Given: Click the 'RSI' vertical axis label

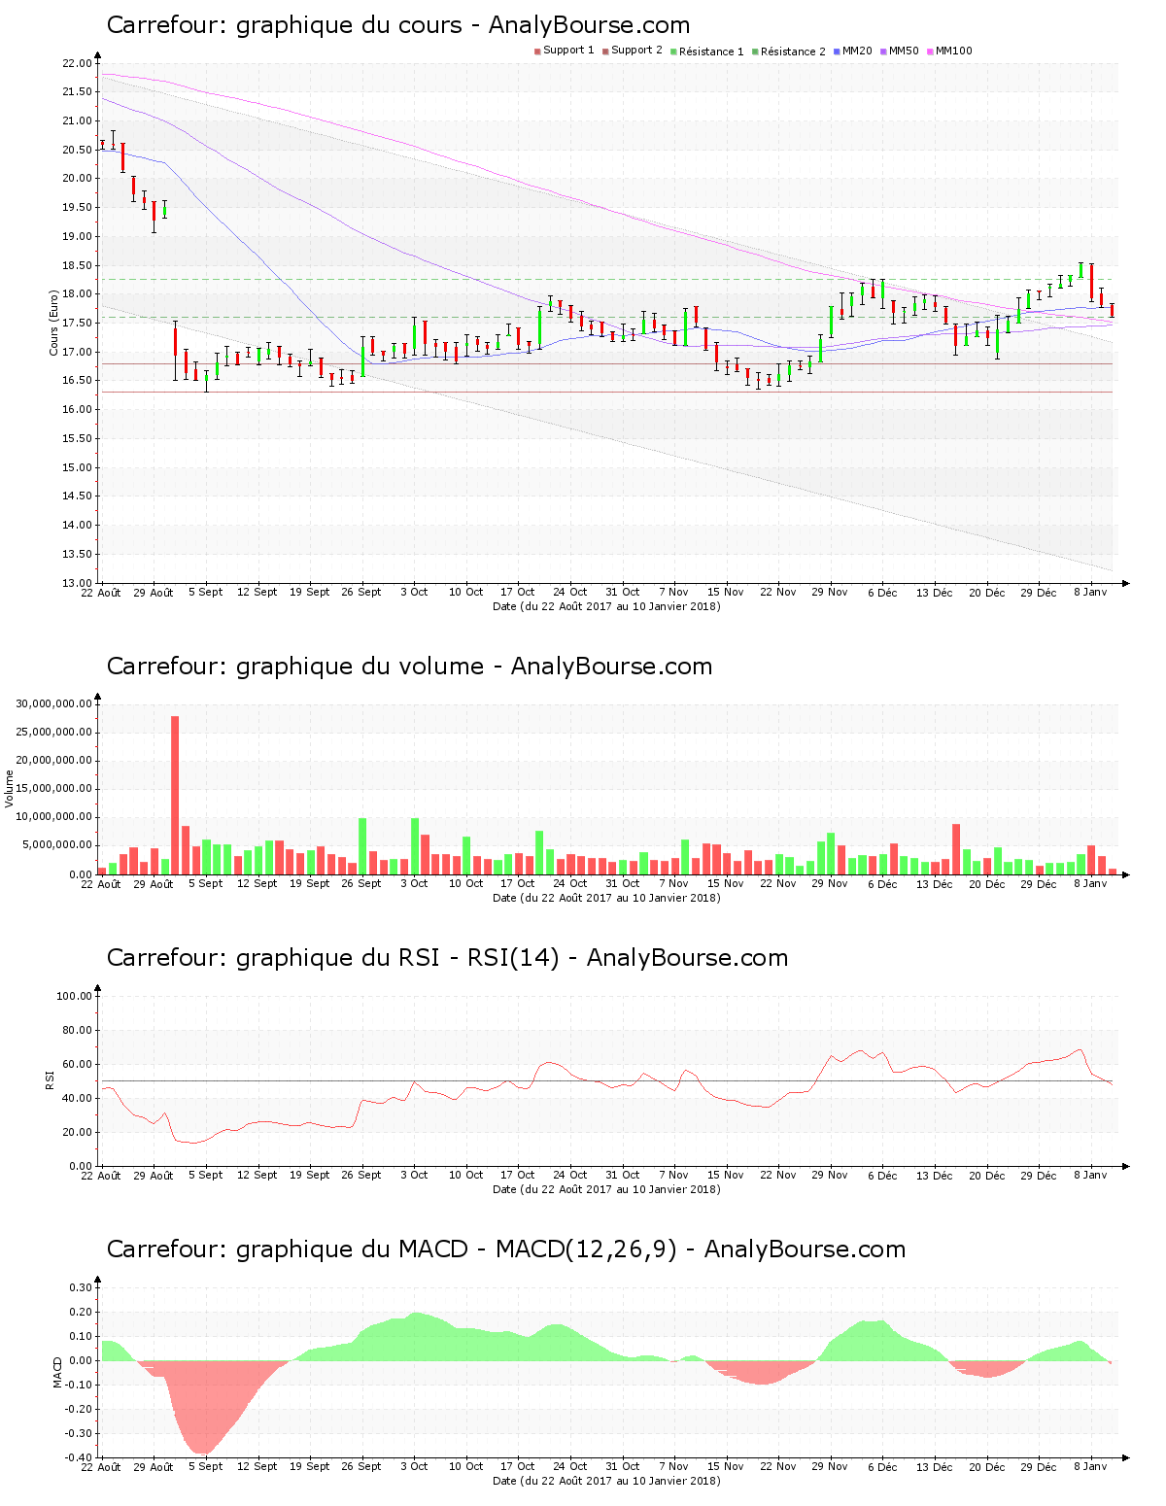Looking at the screenshot, I should coord(51,1079).
